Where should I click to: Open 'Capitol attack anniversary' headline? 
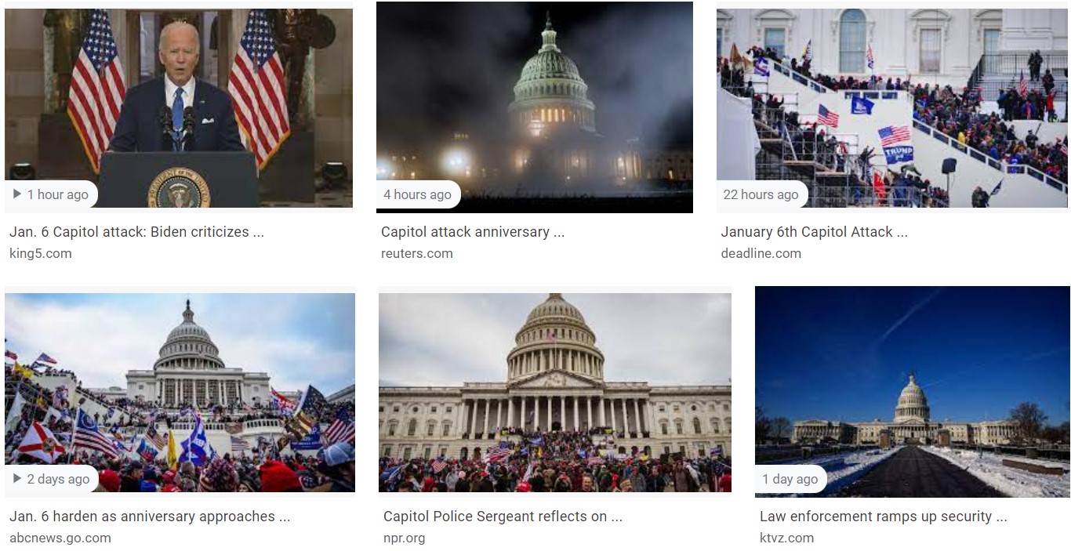pyautogui.click(x=473, y=232)
